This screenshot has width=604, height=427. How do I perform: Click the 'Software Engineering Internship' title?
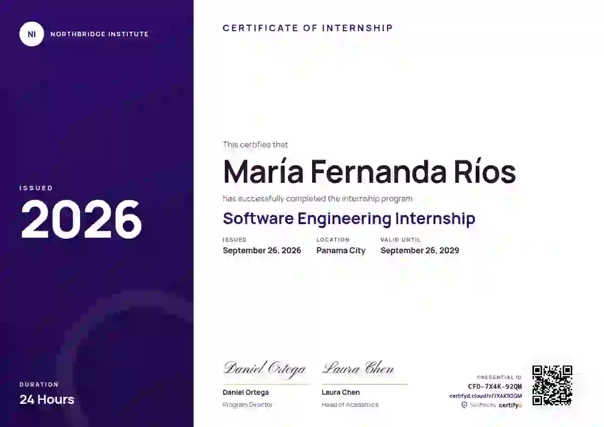(349, 219)
